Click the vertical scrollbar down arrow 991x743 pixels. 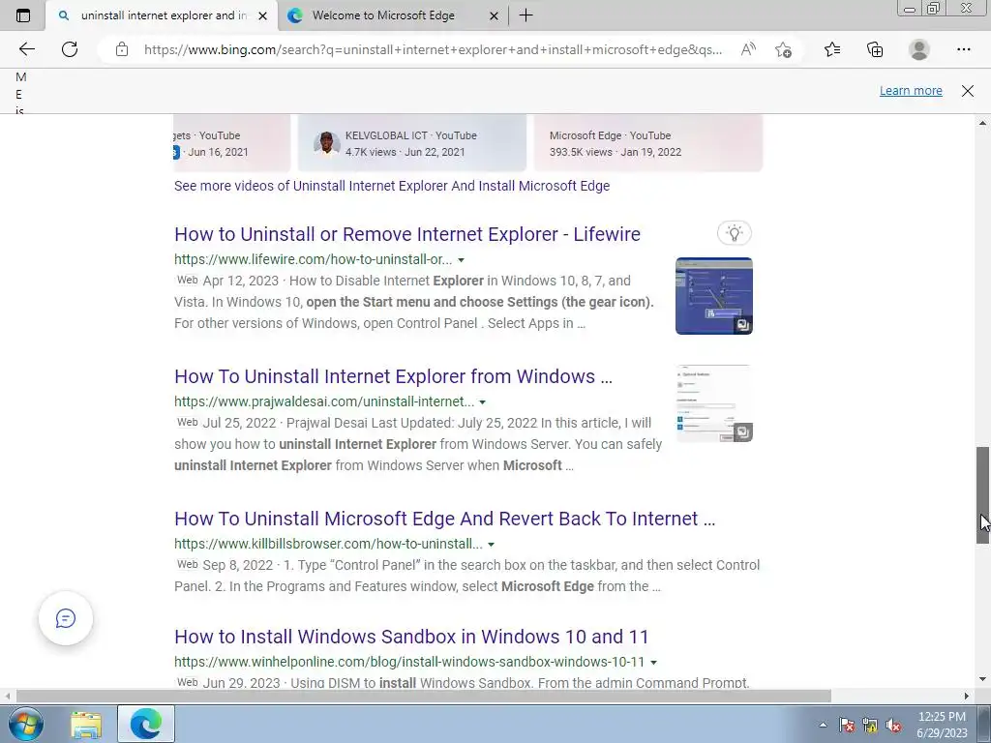(983, 679)
